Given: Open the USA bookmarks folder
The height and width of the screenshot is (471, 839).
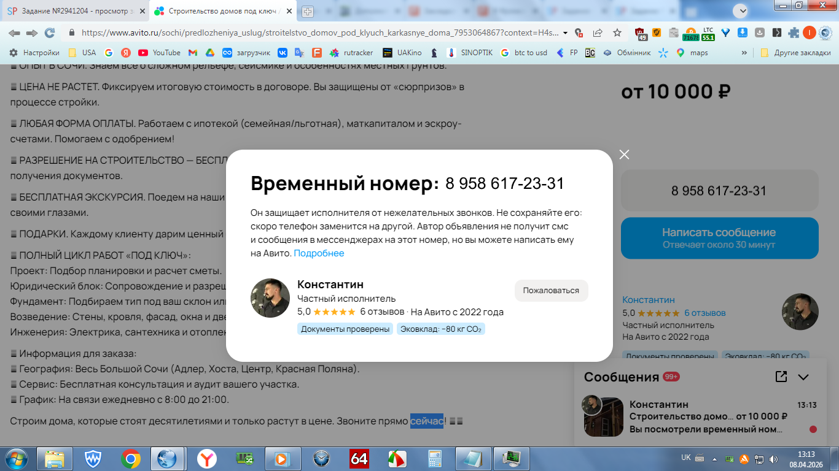Looking at the screenshot, I should click(x=82, y=53).
